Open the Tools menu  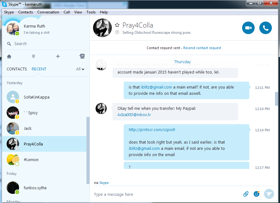pyautogui.click(x=91, y=12)
